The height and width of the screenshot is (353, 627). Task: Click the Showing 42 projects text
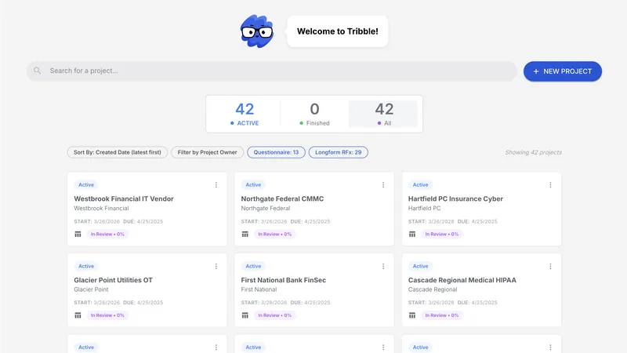coord(534,152)
